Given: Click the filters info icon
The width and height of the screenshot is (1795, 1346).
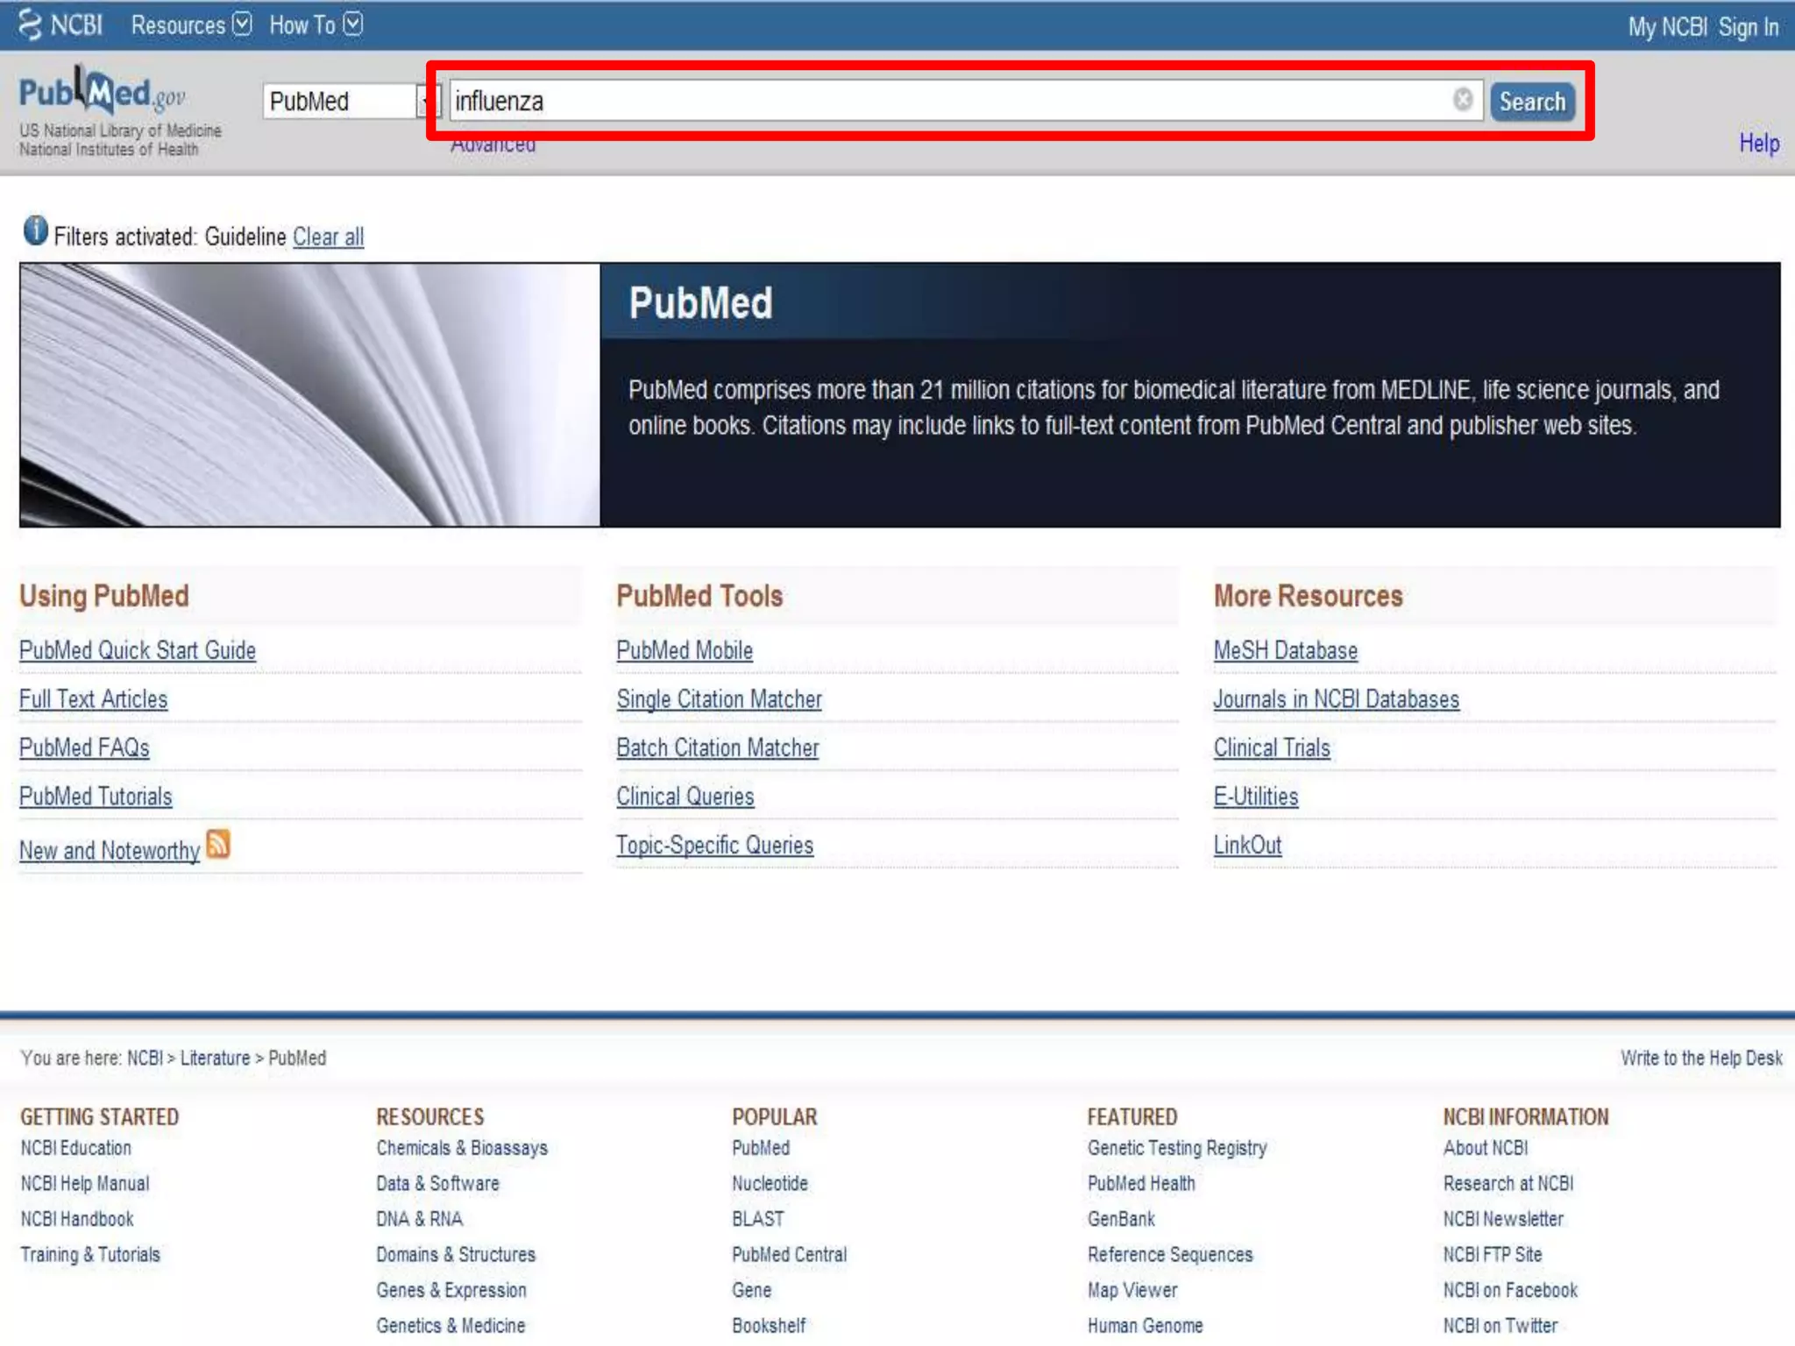Looking at the screenshot, I should click(x=35, y=231).
